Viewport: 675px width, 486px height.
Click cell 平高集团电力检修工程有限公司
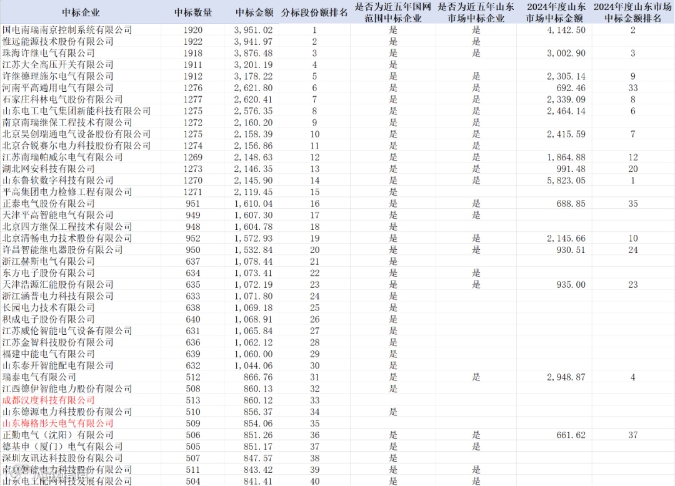click(x=67, y=192)
